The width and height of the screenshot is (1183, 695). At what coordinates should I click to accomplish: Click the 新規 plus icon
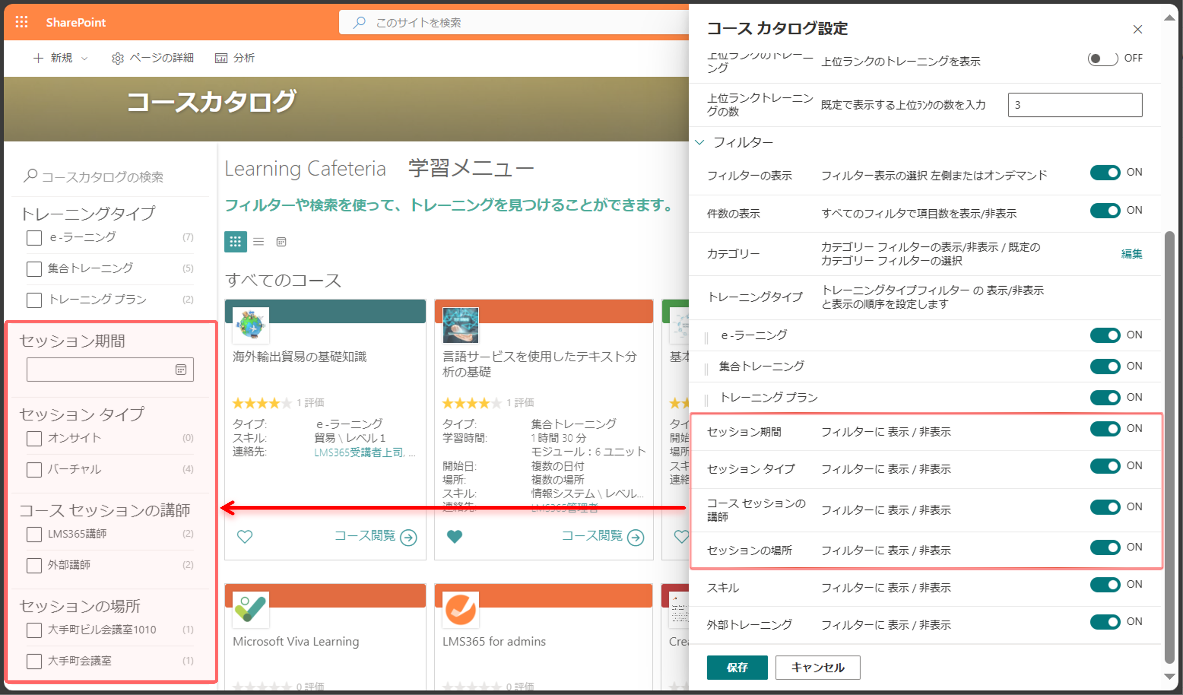[38, 58]
